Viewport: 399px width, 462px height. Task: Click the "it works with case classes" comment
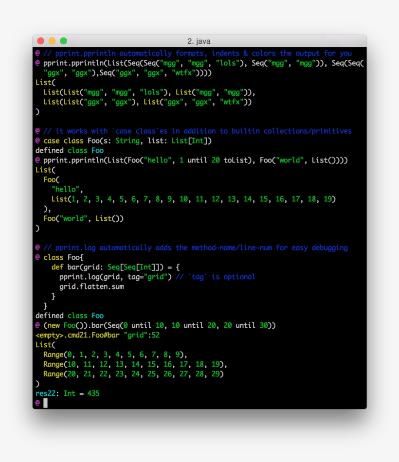[197, 131]
